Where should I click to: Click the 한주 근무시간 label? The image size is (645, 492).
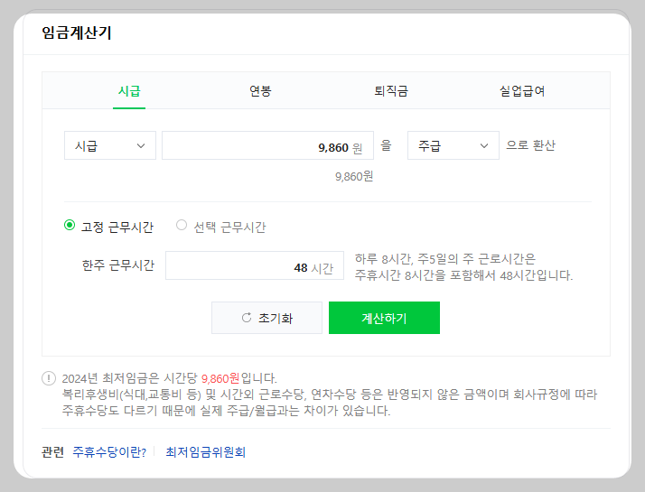[118, 265]
